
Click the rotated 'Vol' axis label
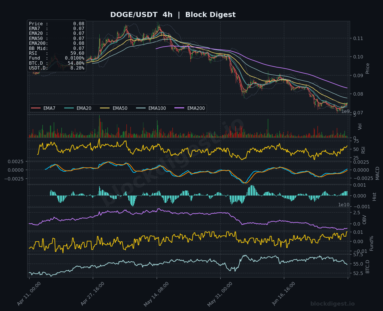[x=360, y=127]
